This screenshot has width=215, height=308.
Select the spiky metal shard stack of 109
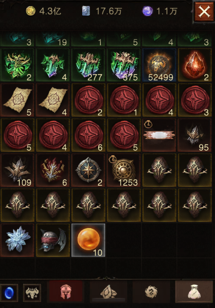[18, 170]
